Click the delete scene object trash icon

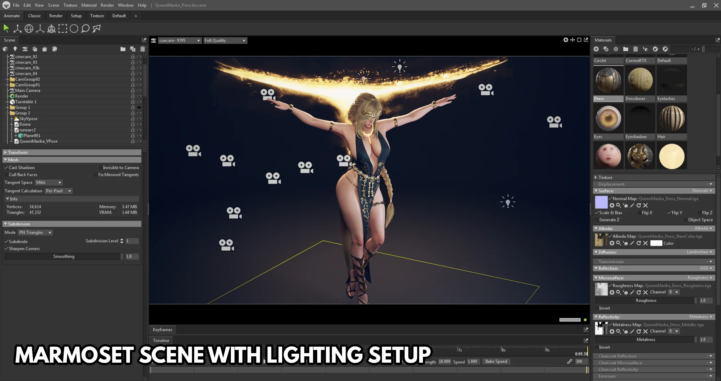[143, 49]
